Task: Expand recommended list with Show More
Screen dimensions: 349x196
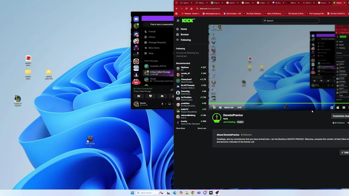Action: point(180,128)
